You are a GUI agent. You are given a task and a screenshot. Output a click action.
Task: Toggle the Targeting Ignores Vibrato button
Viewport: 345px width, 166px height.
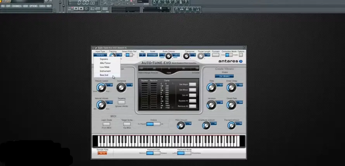(121, 102)
